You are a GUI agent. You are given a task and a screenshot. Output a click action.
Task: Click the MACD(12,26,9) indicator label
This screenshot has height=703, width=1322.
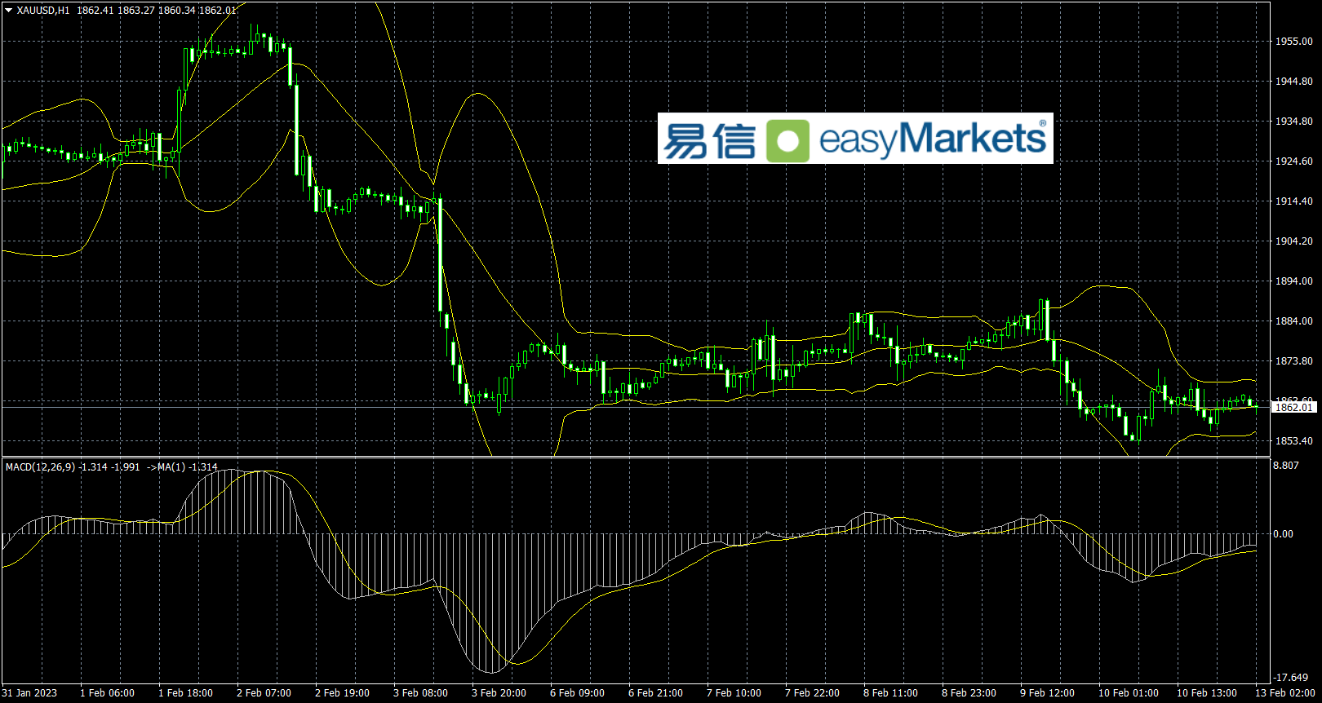tap(40, 467)
